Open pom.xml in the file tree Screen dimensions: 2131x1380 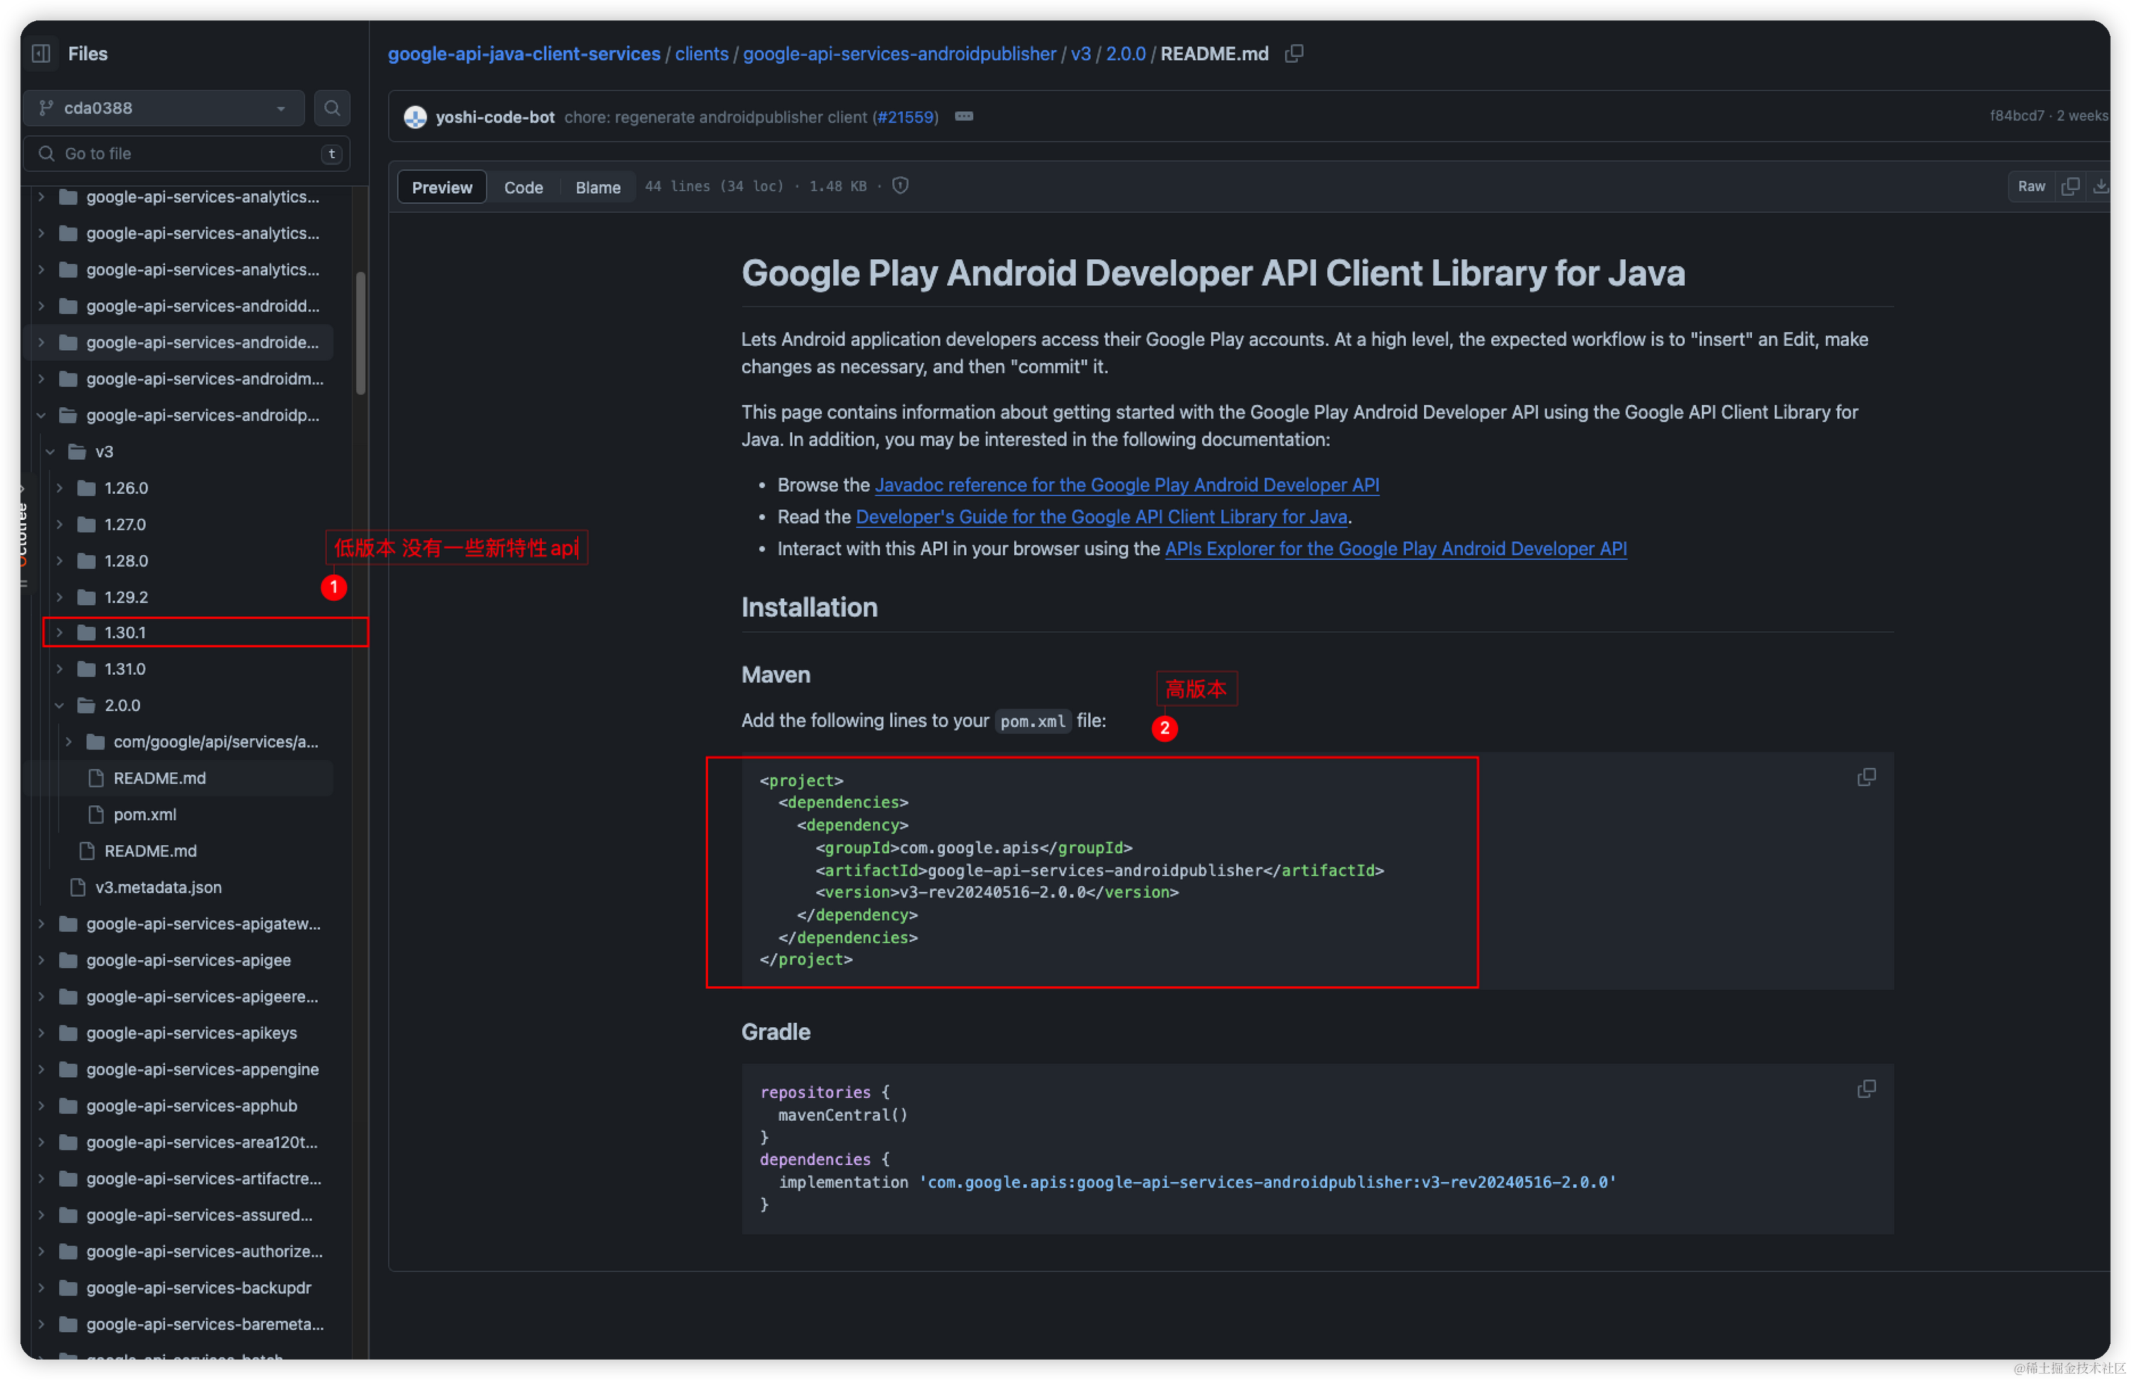[145, 814]
